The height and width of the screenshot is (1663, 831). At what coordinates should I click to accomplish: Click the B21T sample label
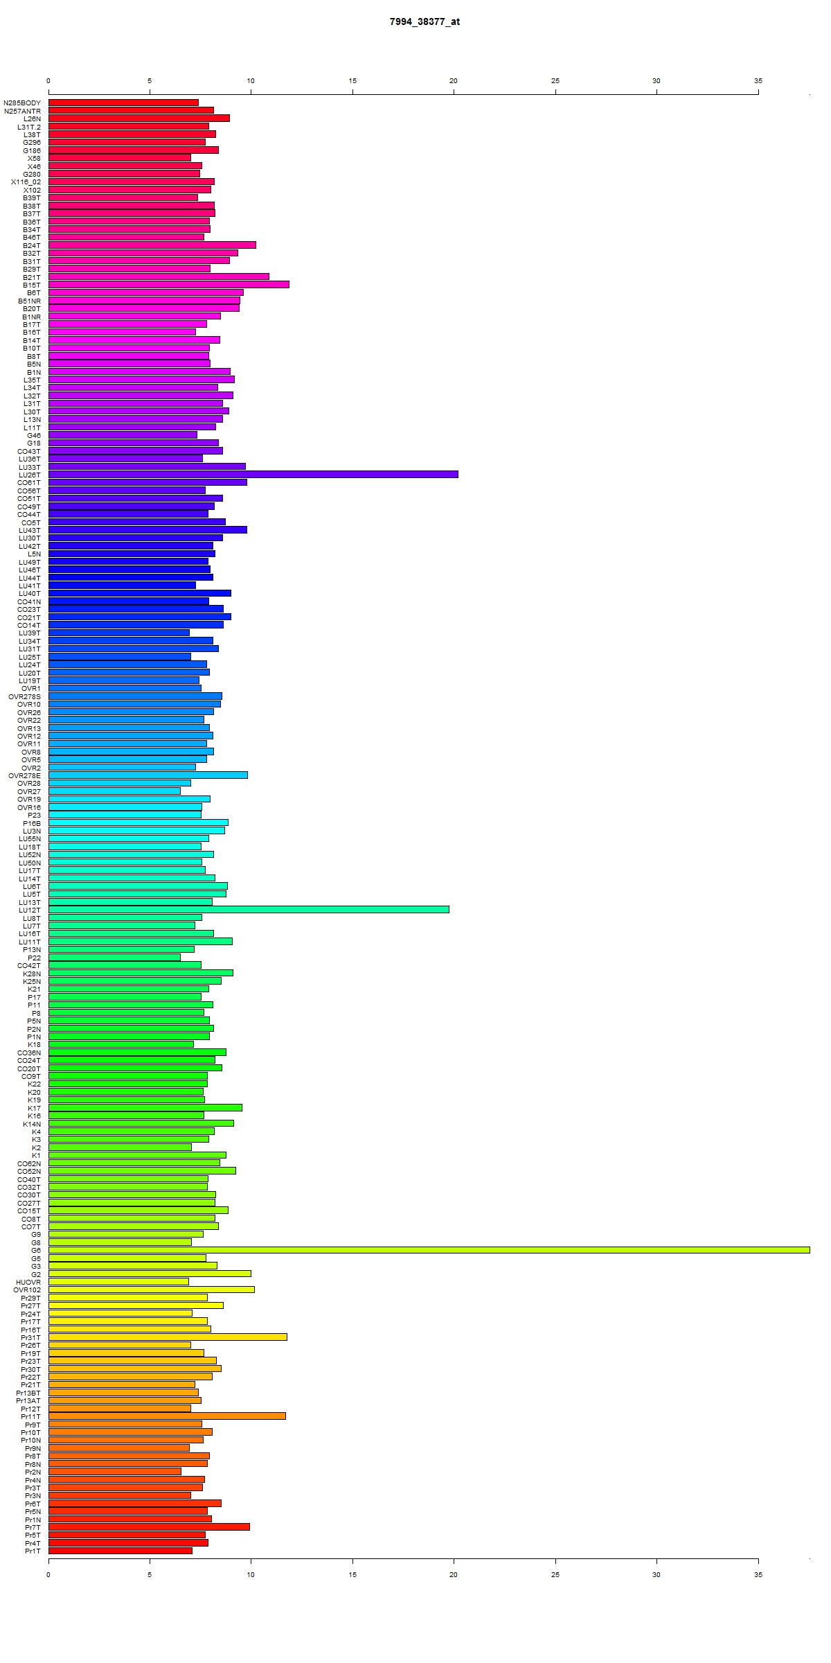[x=32, y=277]
